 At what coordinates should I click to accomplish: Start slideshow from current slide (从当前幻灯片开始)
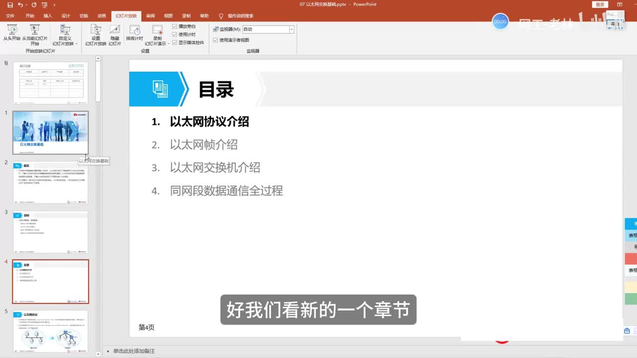click(35, 35)
